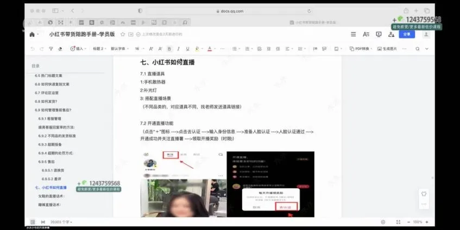Image resolution: width=460 pixels, height=230 pixels.
Task: Toggle bold formatting
Action: 168,48
